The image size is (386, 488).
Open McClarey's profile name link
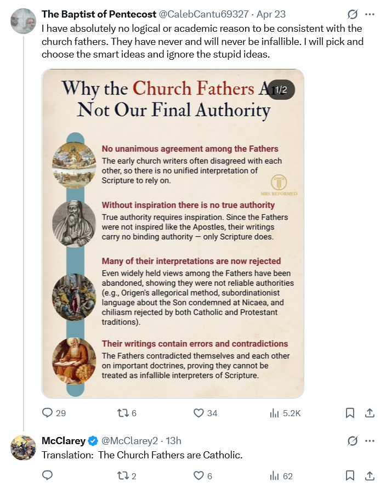(x=63, y=440)
